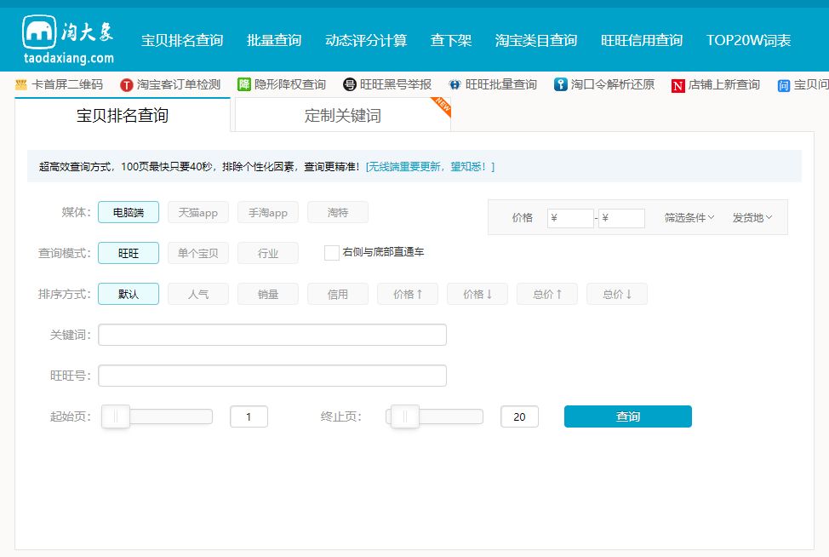
Task: Select 电脑端 media option
Action: tap(129, 212)
